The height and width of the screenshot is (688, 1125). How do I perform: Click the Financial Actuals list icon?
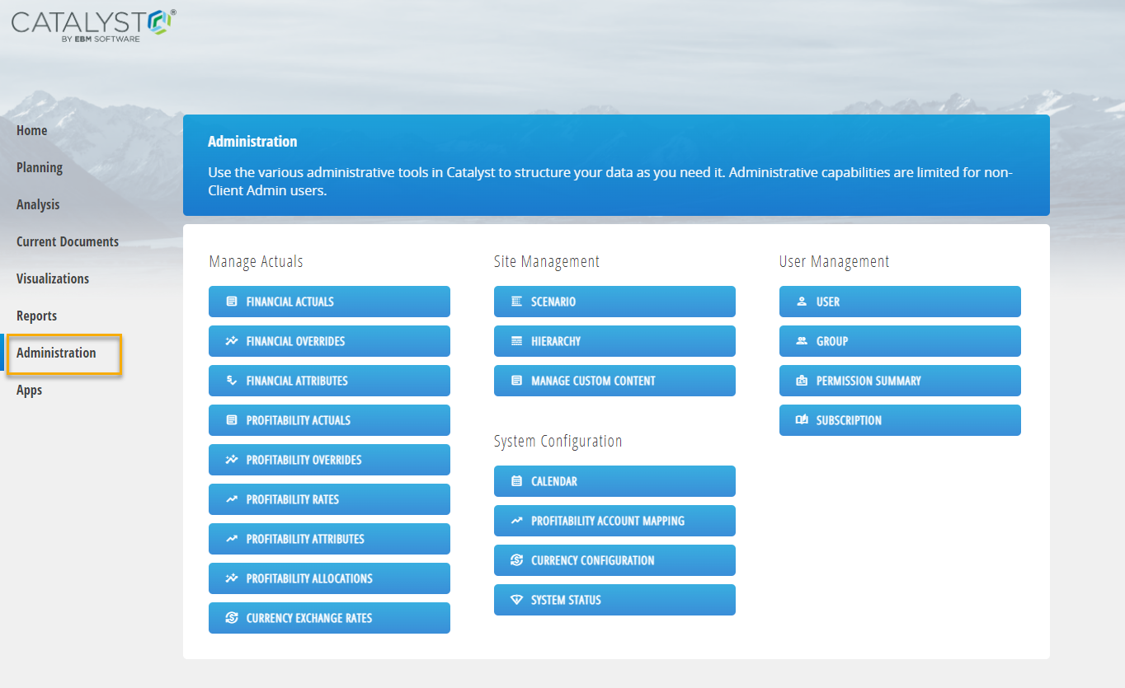[232, 302]
